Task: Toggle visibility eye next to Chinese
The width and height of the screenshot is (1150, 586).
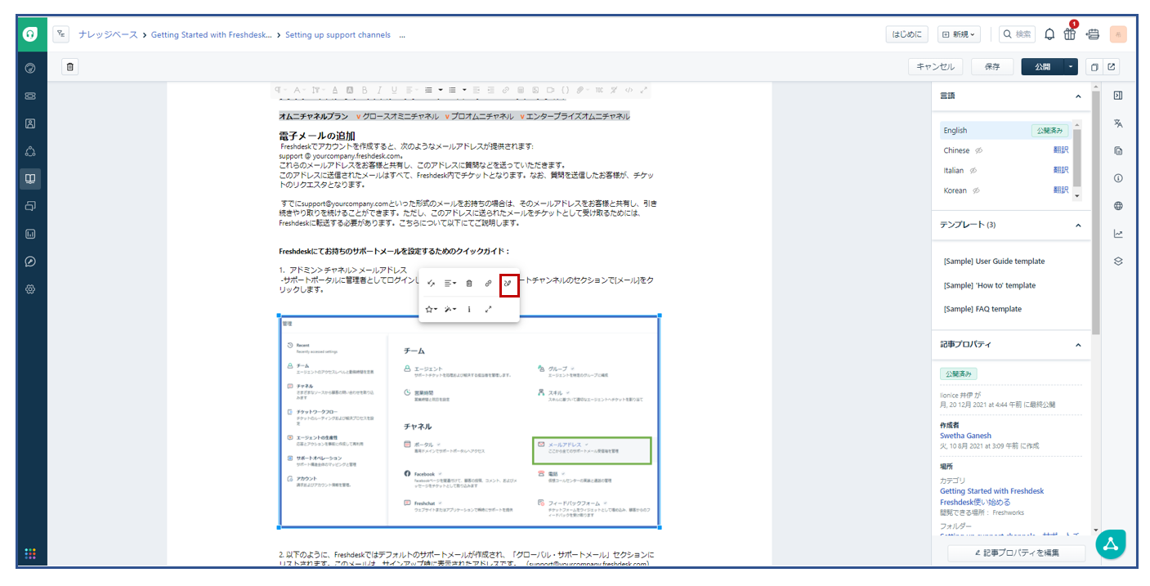Action: (978, 150)
